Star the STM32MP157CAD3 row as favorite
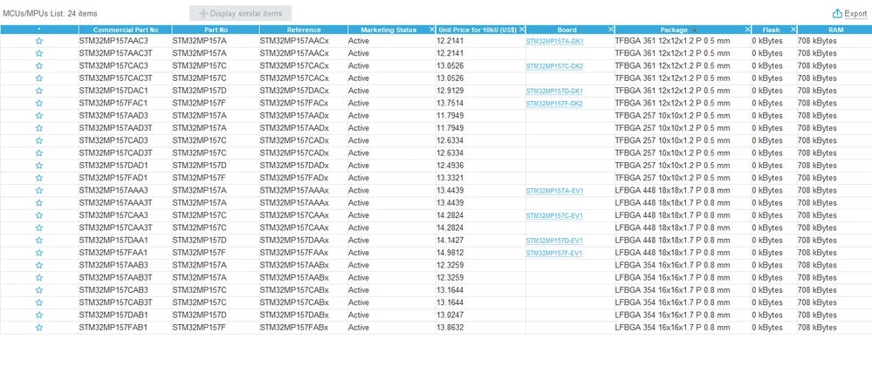872x373 pixels. (x=39, y=141)
